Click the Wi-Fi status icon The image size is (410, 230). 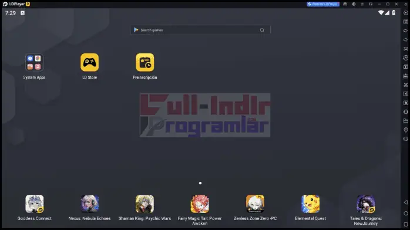[x=381, y=13]
